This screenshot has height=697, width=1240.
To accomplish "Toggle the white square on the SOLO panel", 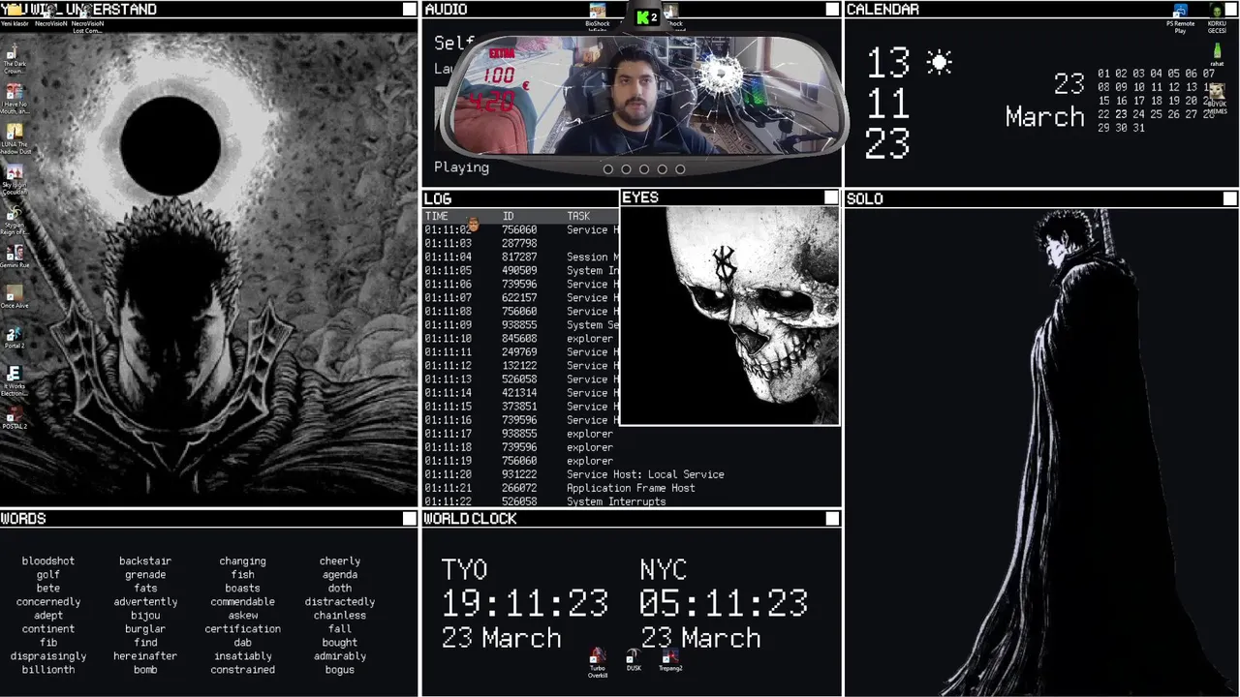I will (x=1229, y=198).
